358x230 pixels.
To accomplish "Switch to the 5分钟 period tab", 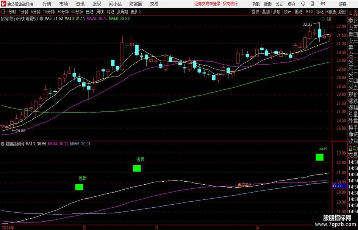I will click(x=36, y=12).
